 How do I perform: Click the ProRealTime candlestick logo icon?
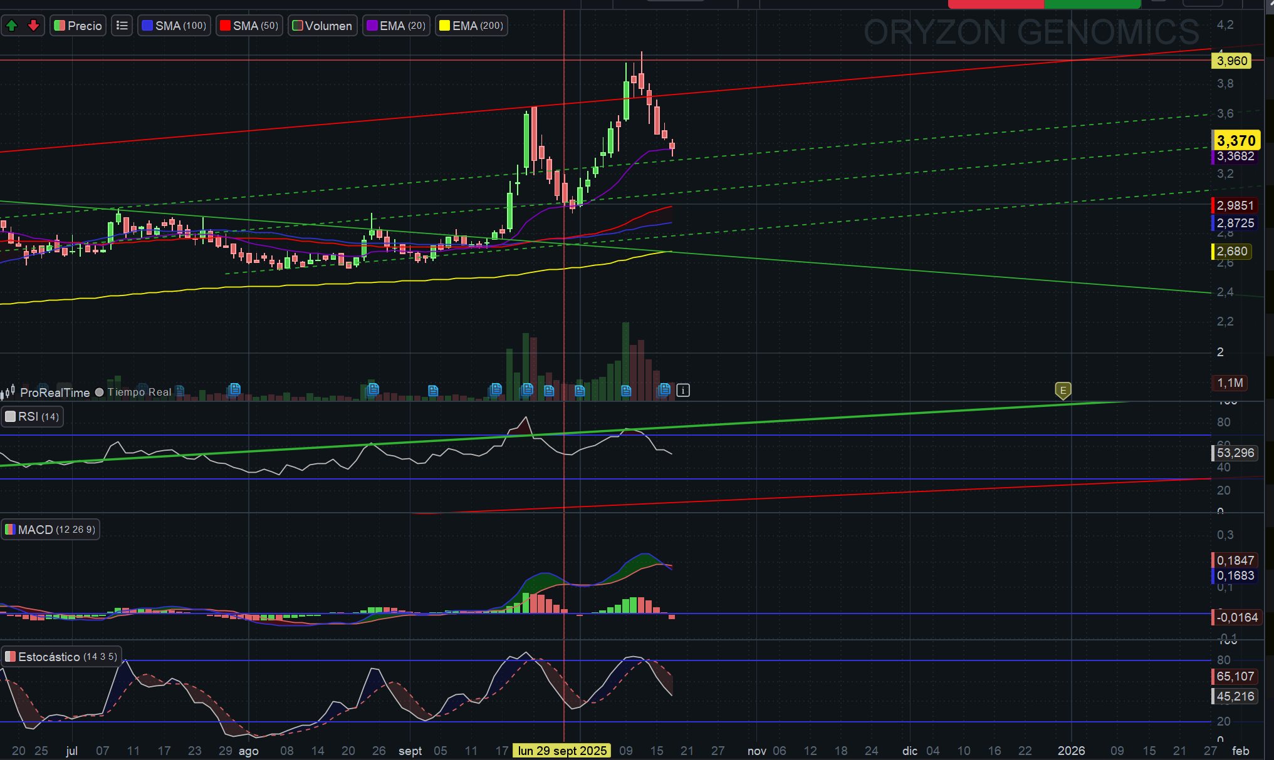[8, 392]
